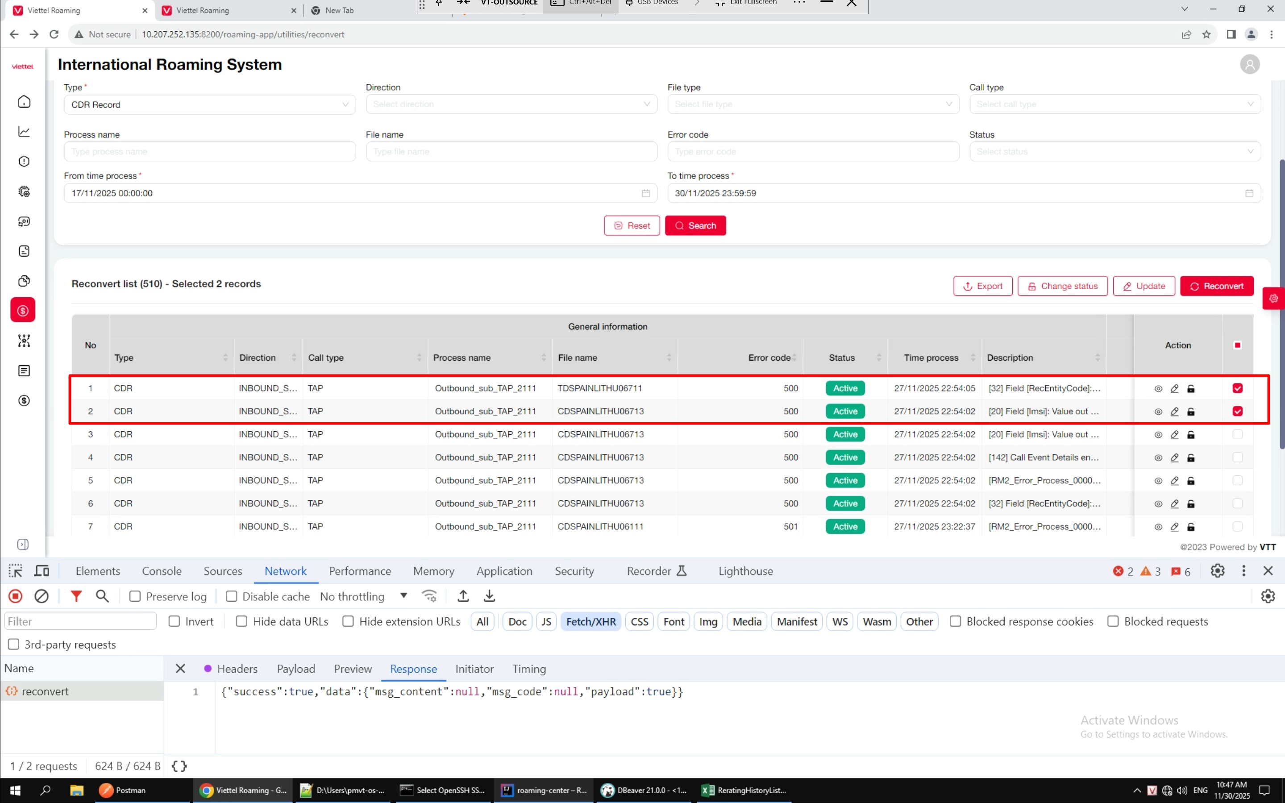1285x803 pixels.
Task: Expand the Status select dropdown
Action: click(1114, 151)
